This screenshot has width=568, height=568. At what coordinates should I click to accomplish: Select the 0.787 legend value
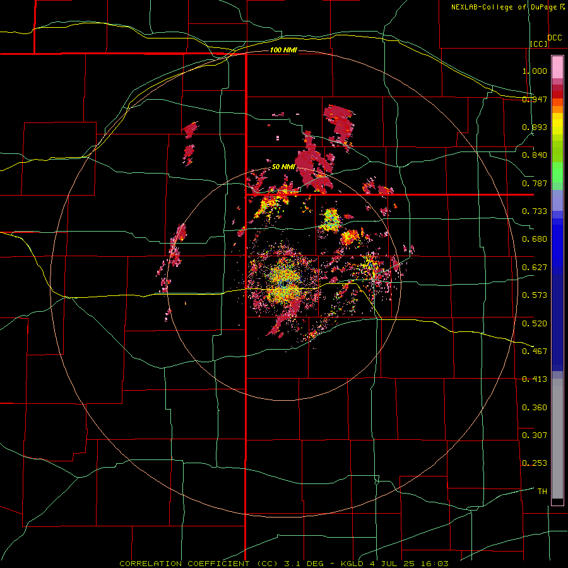535,183
